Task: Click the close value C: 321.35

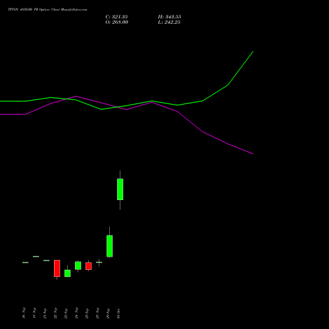Action: click(116, 17)
